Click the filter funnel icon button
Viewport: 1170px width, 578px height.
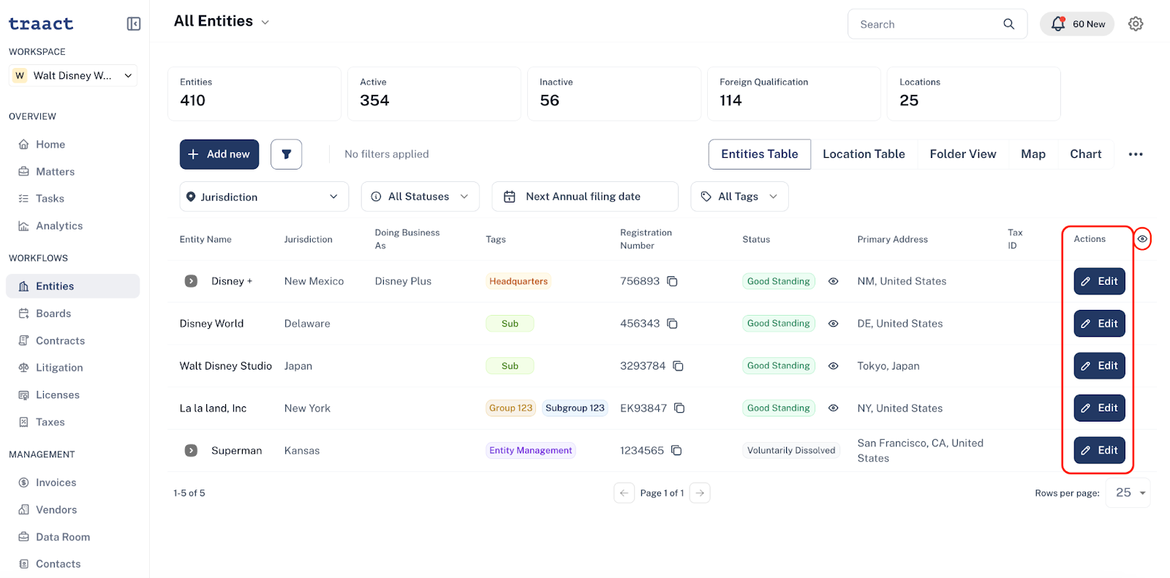(x=287, y=154)
